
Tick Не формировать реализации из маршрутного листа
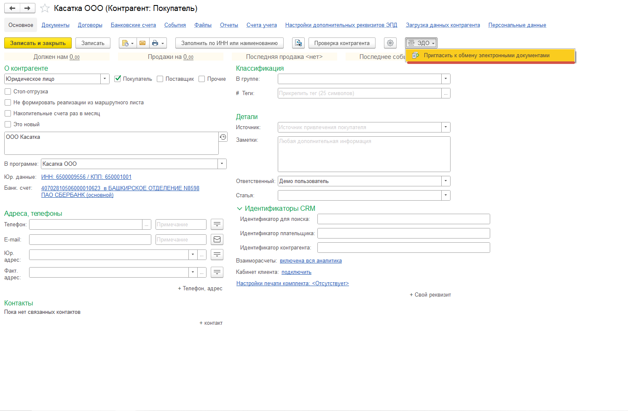(x=8, y=102)
